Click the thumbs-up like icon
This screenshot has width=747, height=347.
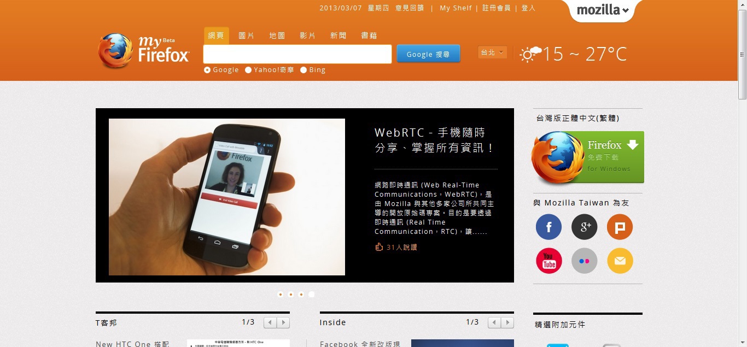[379, 247]
